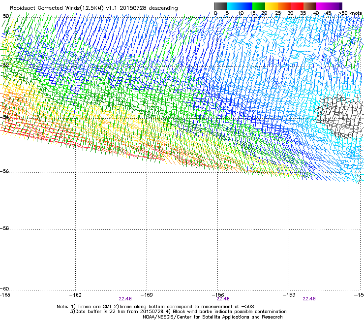The width and height of the screenshot is (364, 320).
Task: Click the '45' legend tick label
Action: click(328, 13)
